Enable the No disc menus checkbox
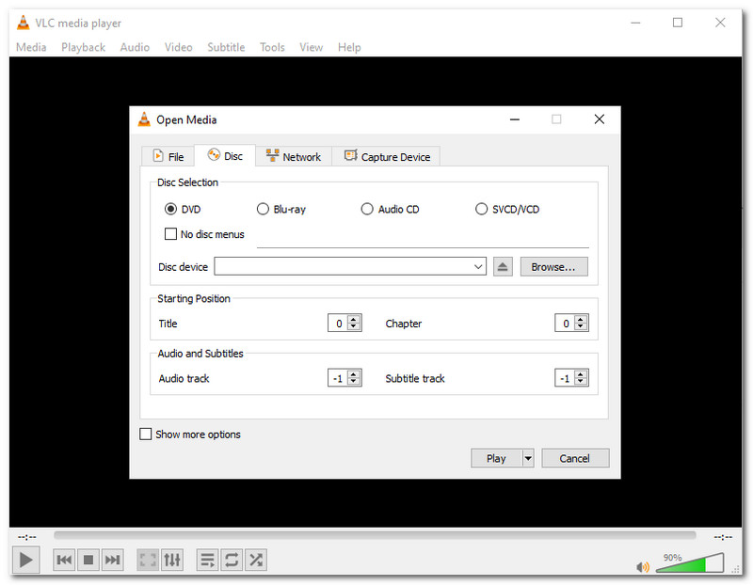Viewport: 753px width, 585px height. point(170,234)
